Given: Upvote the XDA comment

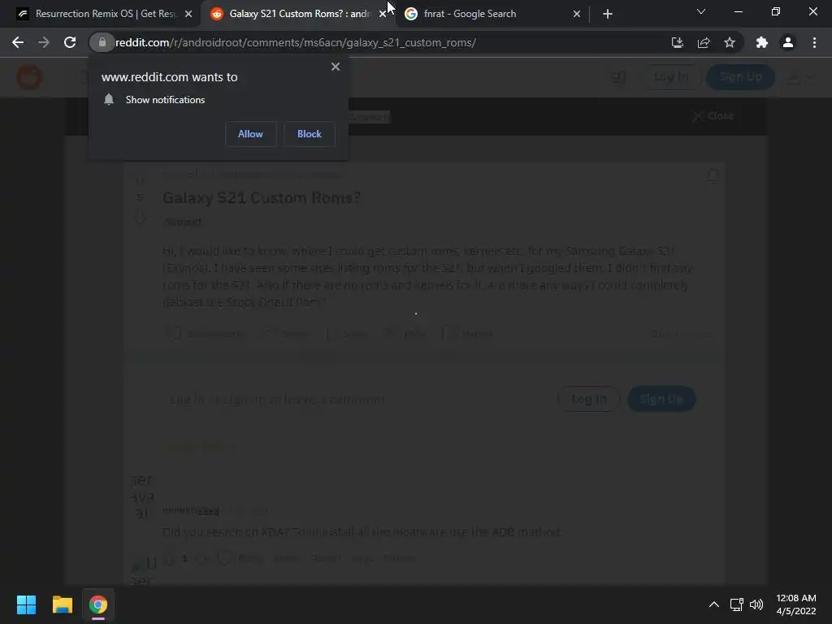Looking at the screenshot, I should click(x=169, y=559).
